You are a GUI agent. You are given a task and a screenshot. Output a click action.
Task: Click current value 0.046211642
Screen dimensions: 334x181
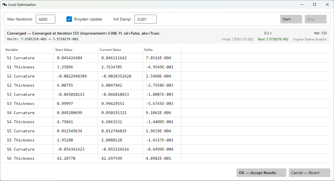coord(114,58)
